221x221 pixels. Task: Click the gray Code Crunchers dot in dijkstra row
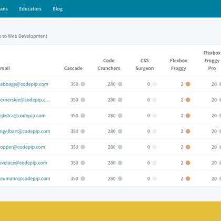pos(120,116)
